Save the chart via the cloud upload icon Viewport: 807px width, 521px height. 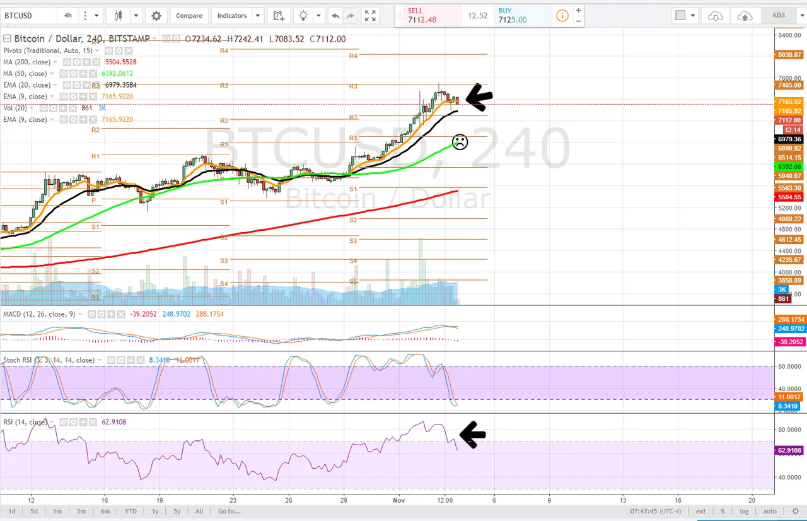click(x=745, y=16)
